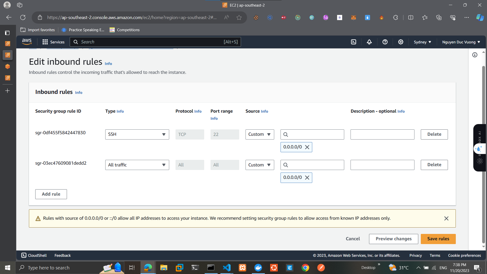Open the AWS notifications bell
The width and height of the screenshot is (487, 274).
(369, 42)
